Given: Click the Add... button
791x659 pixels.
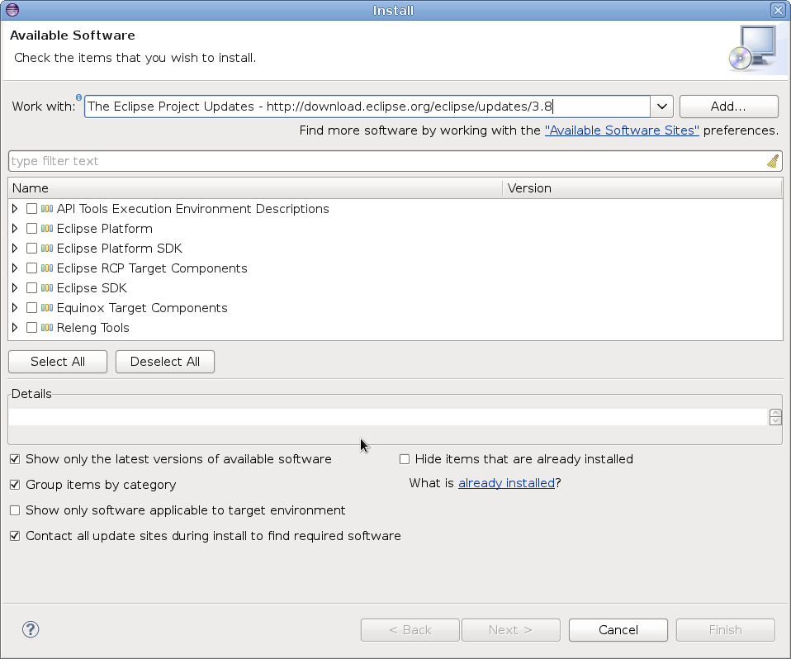Looking at the screenshot, I should coord(728,107).
